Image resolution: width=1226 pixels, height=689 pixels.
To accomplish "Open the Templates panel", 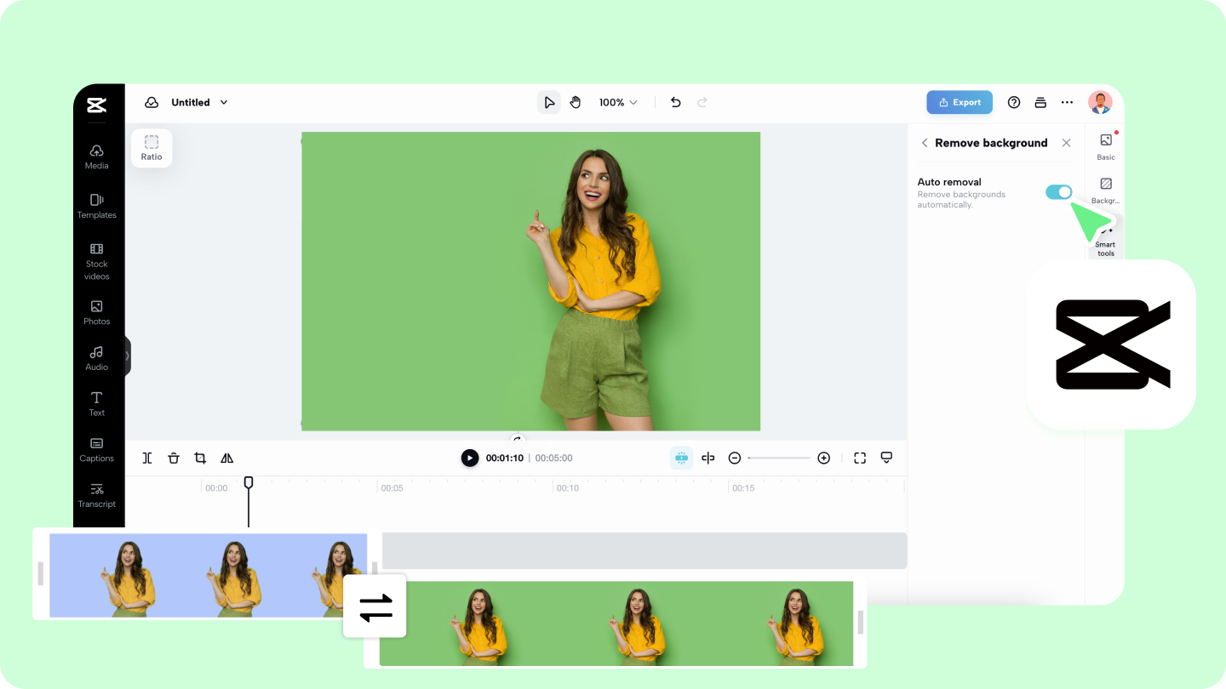I will click(96, 205).
